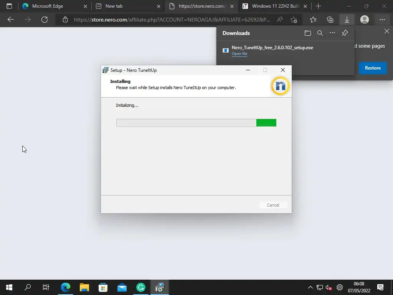Switch to the Microsoft Edge tab
The image size is (393, 295).
coord(55,6)
